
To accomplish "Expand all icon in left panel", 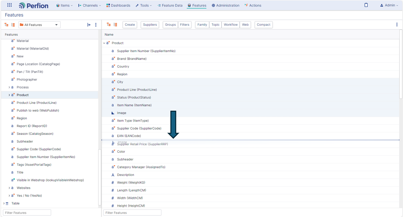I will click(x=6, y=25).
